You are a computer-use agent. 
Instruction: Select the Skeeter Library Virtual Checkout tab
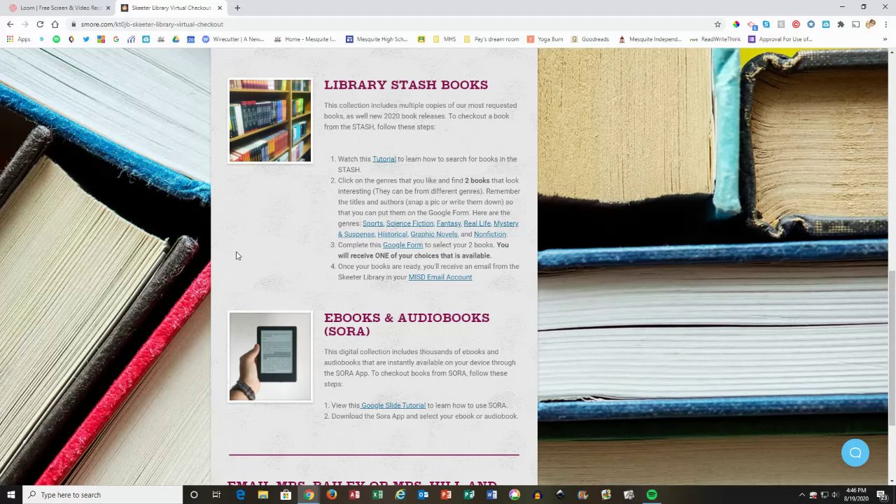click(x=171, y=8)
